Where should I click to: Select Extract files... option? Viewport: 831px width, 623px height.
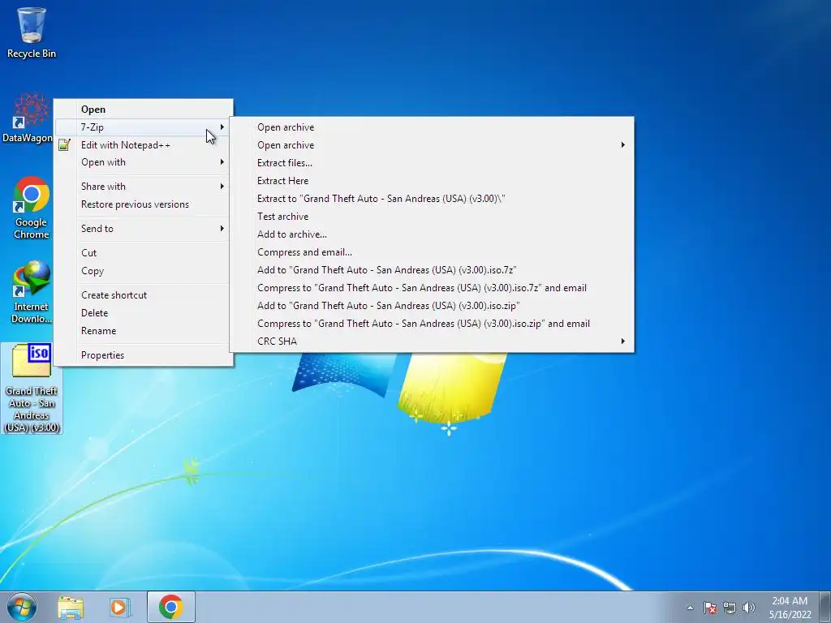(432, 162)
